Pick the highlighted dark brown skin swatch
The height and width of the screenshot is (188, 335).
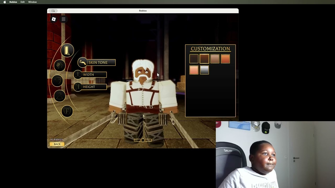coord(204,59)
